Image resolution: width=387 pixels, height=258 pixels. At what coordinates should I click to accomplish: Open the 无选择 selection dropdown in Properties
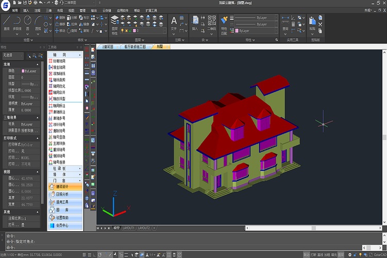[x=13, y=56]
